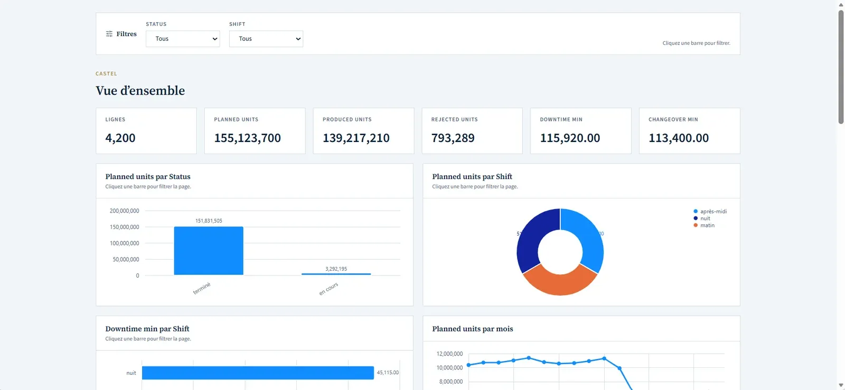Click the Downtime min par Shift title
This screenshot has height=390, width=845.
[x=147, y=329]
